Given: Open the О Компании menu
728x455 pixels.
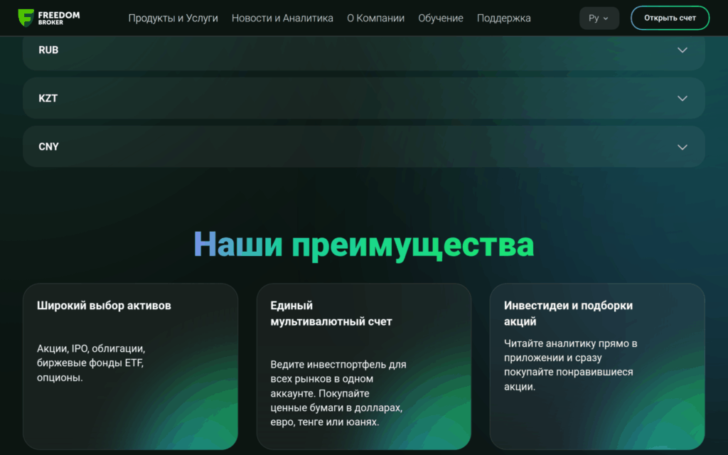Looking at the screenshot, I should 375,18.
